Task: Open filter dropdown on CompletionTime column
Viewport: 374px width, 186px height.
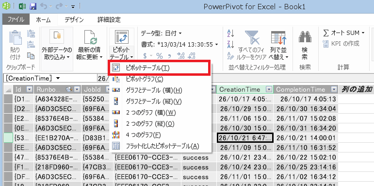Action: 334,89
